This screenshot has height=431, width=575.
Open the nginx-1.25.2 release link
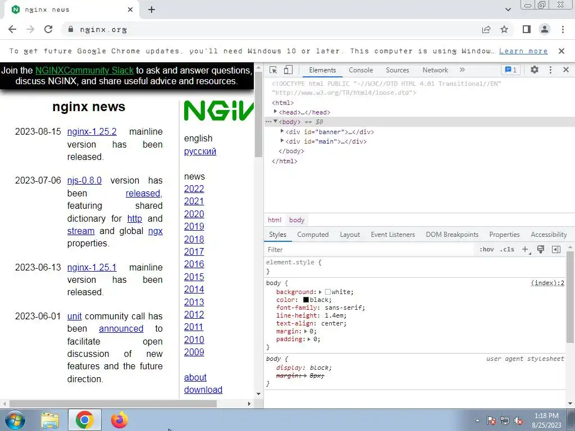coord(92,131)
